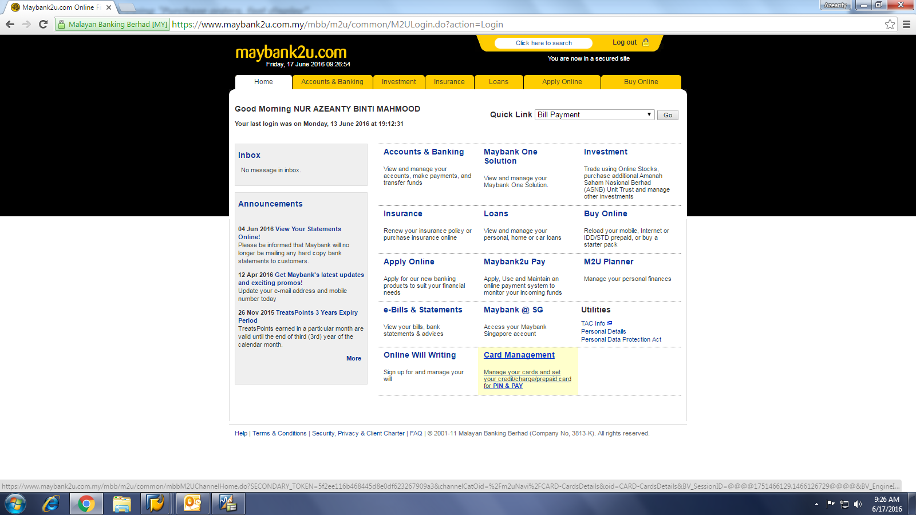Image resolution: width=916 pixels, height=515 pixels.
Task: Show hidden system tray icons
Action: pos(816,505)
